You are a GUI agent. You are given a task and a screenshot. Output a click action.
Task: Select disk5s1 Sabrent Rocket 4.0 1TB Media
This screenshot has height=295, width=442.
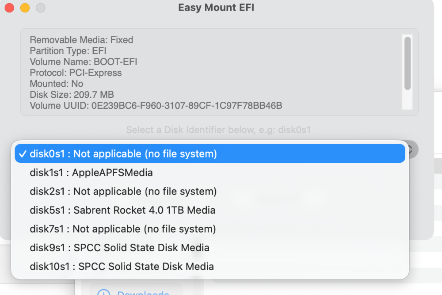[210, 210]
